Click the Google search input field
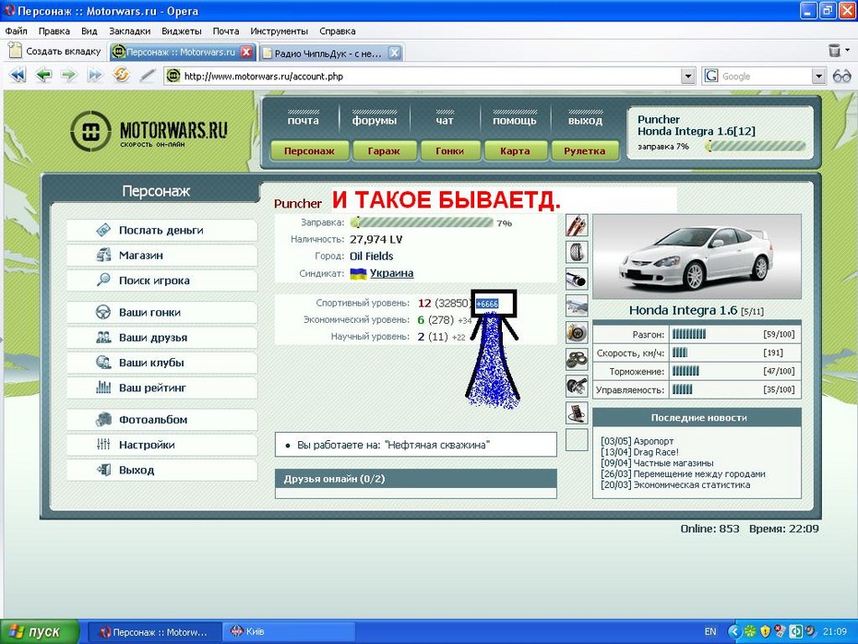 coord(765,76)
